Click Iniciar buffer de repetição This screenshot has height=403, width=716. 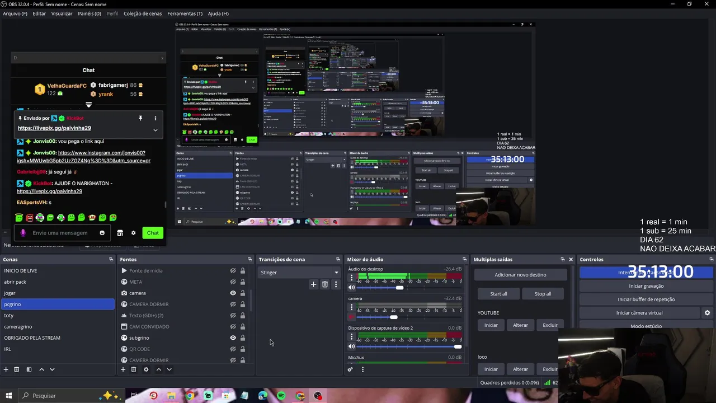coord(646,299)
